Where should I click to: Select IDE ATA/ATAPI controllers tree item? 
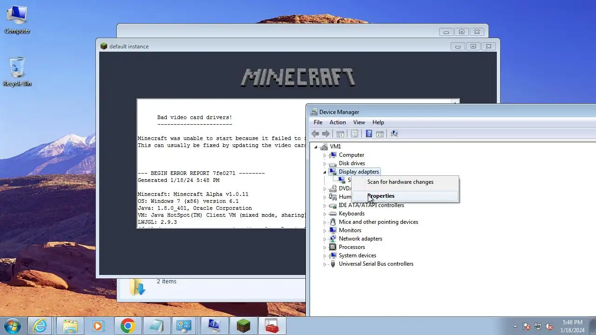371,205
